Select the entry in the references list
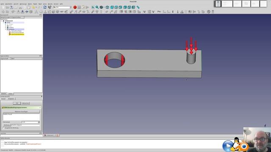Image resolution: width=271 pixels, height=152 pixels. pos(8,114)
